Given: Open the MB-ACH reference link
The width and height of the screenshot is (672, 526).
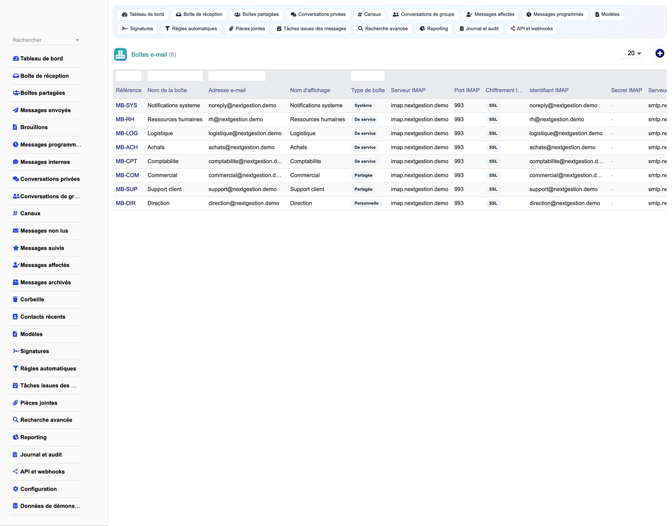Looking at the screenshot, I should tap(127, 147).
